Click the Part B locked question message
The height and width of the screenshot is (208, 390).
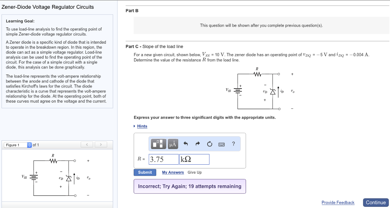coord(261,25)
